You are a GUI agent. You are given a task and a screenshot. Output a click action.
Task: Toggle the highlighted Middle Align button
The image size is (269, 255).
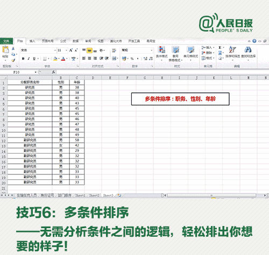pos(89,50)
